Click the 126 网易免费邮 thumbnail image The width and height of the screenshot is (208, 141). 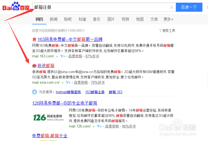click(x=48, y=118)
